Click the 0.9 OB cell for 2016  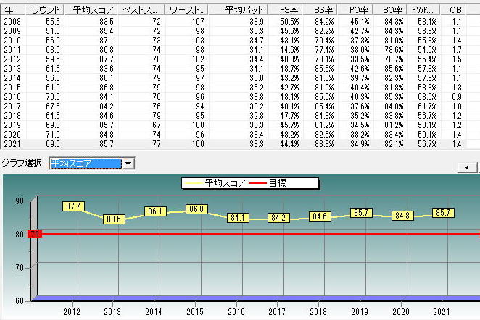pos(456,97)
